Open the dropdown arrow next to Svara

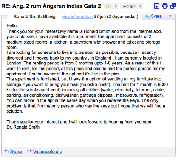pos(170,16)
